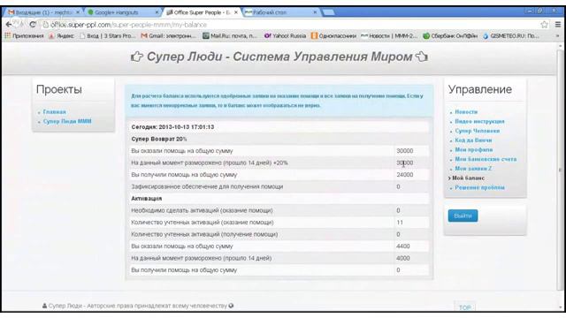Open a new browser tab

click(x=328, y=12)
